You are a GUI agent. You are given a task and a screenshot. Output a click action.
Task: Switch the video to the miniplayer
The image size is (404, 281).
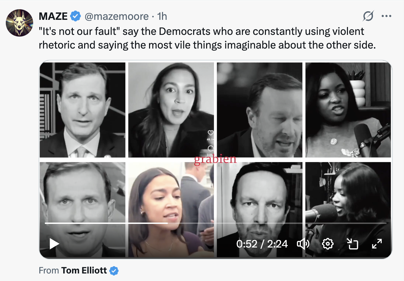[352, 244]
